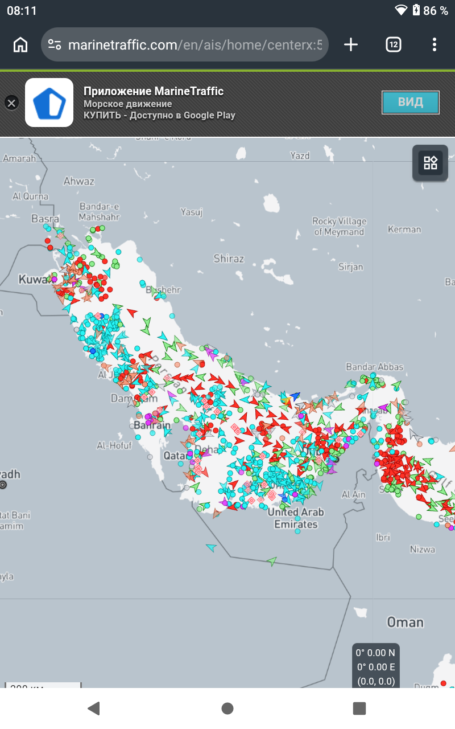Tap the Android back navigation button

pos(94,708)
